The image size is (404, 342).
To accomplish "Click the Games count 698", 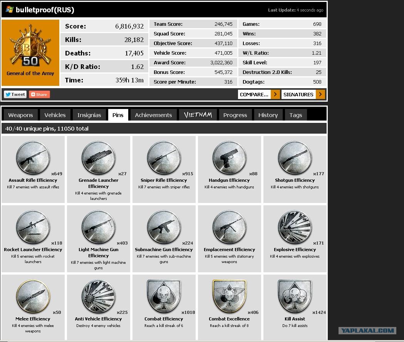I will [x=317, y=24].
